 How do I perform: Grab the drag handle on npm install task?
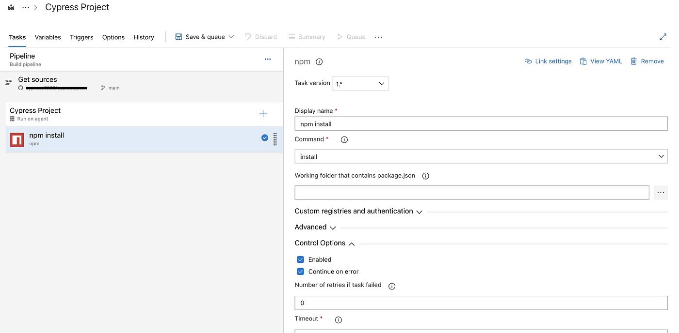(x=275, y=139)
